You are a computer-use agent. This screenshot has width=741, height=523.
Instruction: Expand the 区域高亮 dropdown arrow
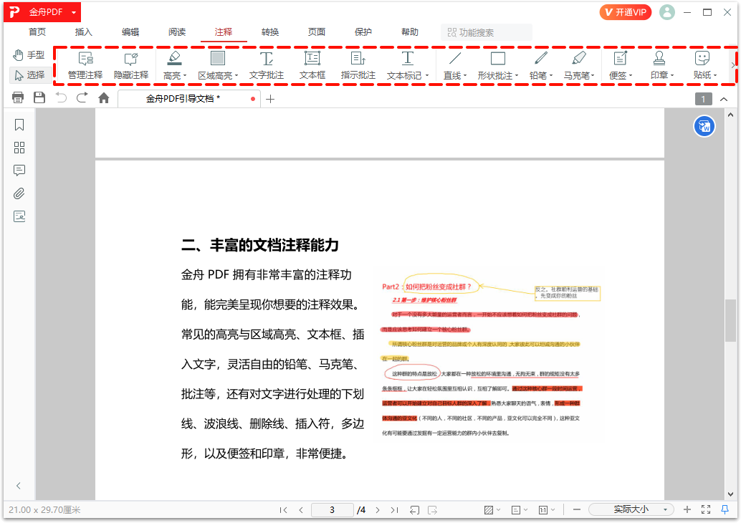coord(236,76)
